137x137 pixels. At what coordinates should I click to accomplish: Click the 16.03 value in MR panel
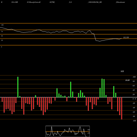pyautogui.click(x=127, y=80)
